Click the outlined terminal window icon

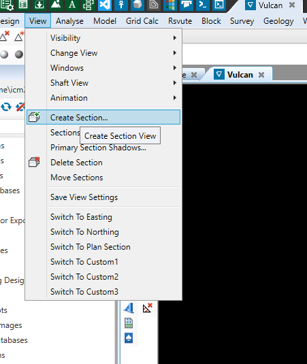[219, 5]
